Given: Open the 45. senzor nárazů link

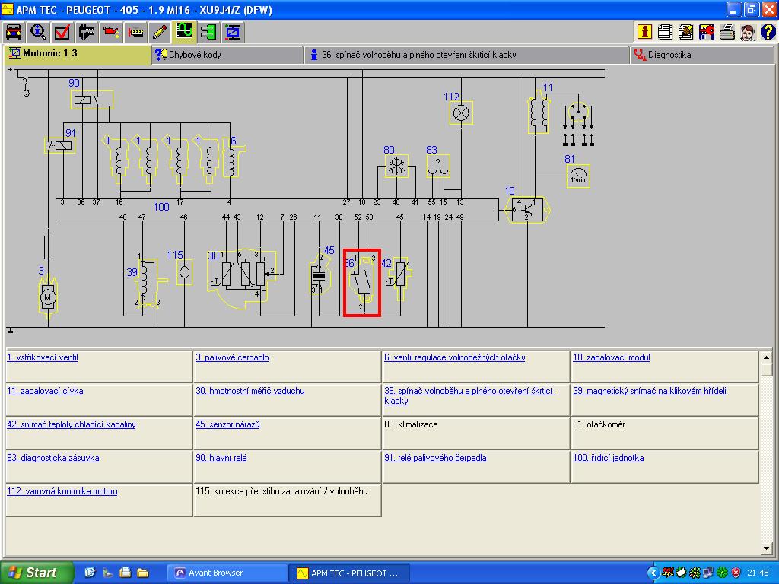Looking at the screenshot, I should click(227, 424).
